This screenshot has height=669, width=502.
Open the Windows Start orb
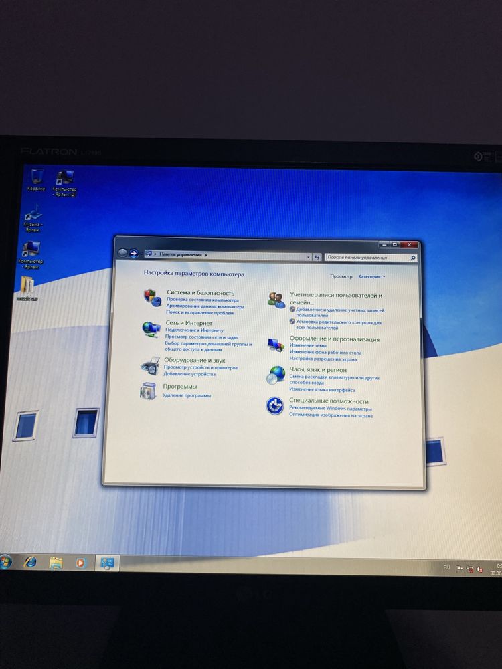pos(4,563)
